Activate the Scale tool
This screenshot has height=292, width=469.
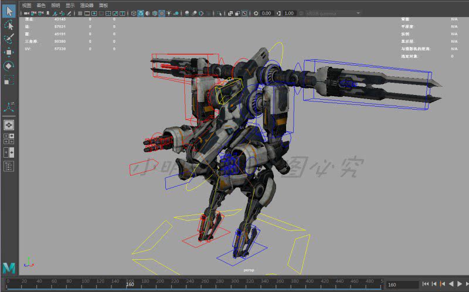click(x=9, y=80)
